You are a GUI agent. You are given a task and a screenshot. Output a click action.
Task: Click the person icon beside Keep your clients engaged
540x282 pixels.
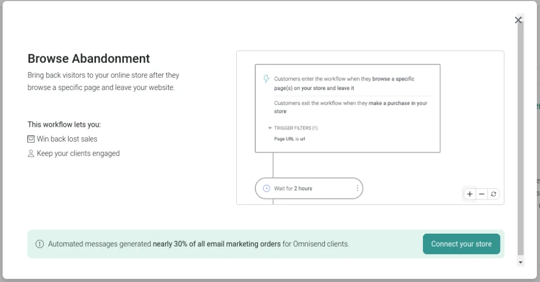pyautogui.click(x=31, y=154)
